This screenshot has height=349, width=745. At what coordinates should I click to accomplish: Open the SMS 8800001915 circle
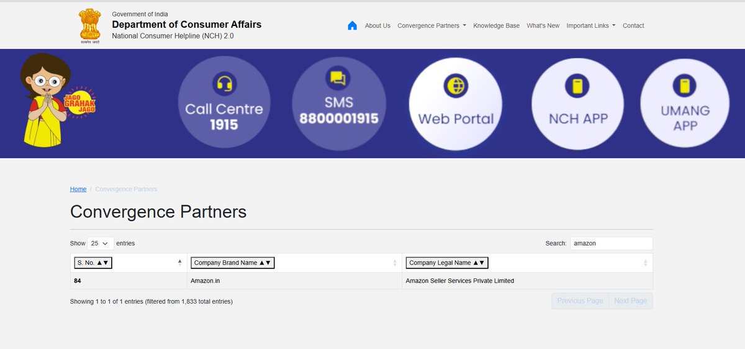click(x=339, y=103)
